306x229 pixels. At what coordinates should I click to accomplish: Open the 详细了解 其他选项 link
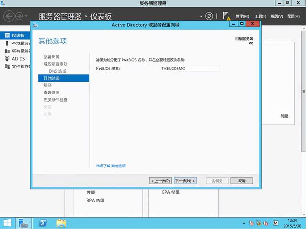pos(110,166)
